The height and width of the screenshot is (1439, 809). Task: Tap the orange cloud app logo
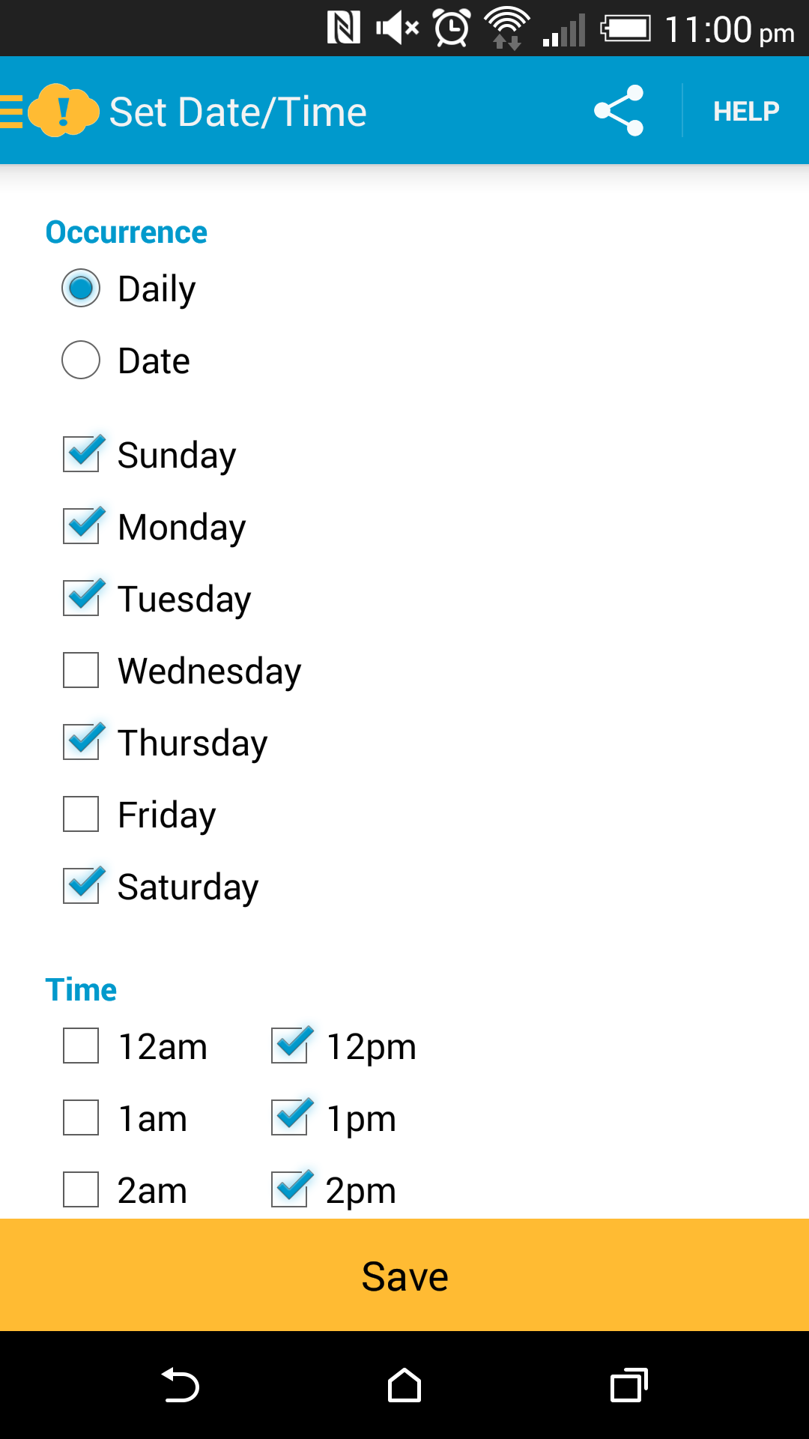pos(64,111)
